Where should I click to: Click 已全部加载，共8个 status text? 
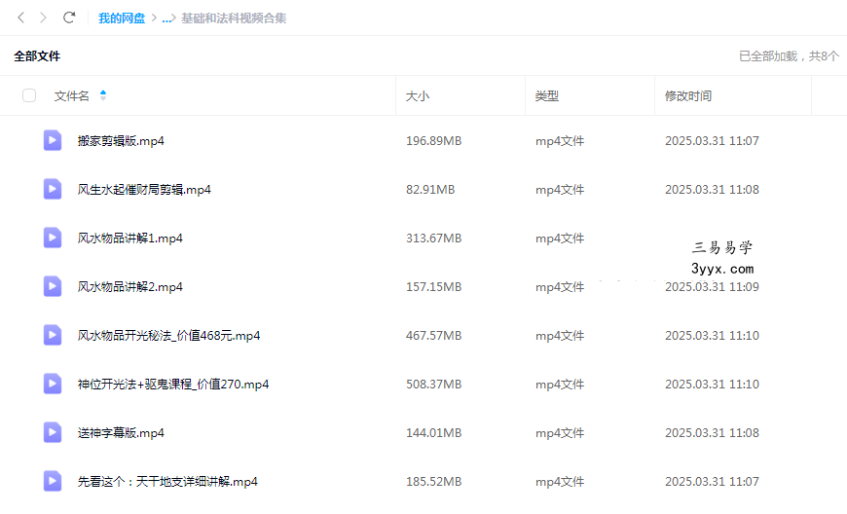click(x=789, y=56)
